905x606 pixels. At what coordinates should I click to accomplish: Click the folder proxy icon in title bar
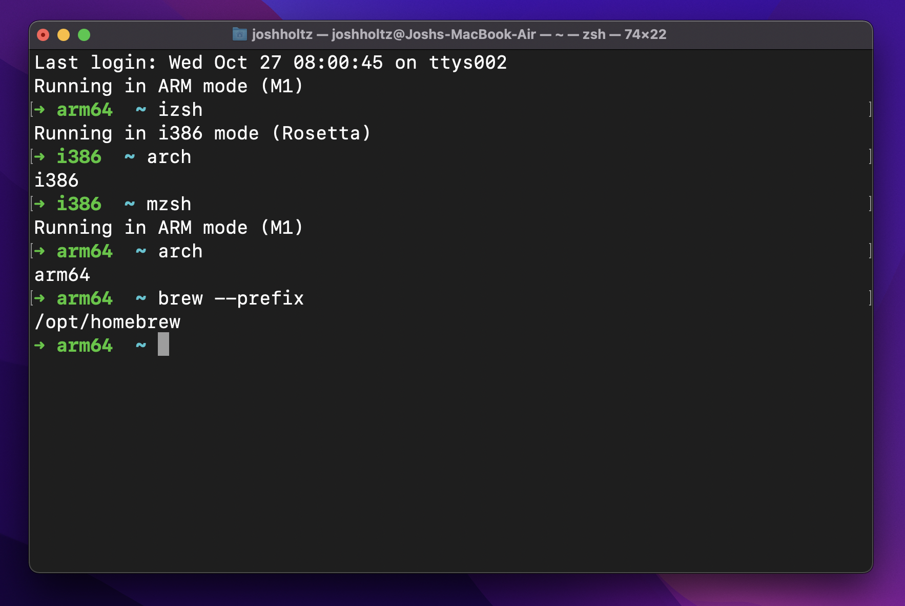239,34
